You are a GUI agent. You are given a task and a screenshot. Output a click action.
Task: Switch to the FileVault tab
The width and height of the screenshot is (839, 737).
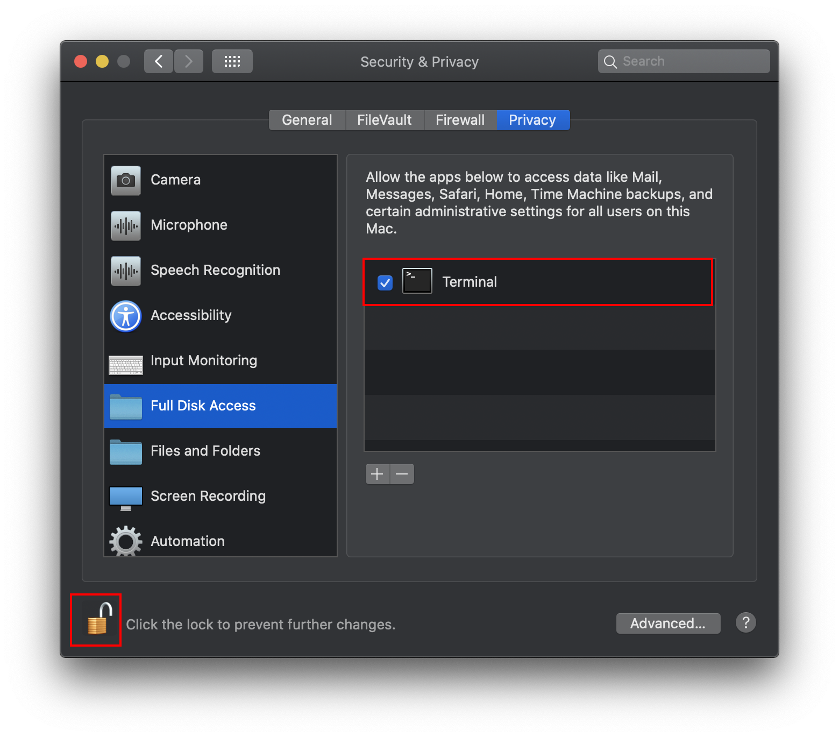click(x=384, y=119)
